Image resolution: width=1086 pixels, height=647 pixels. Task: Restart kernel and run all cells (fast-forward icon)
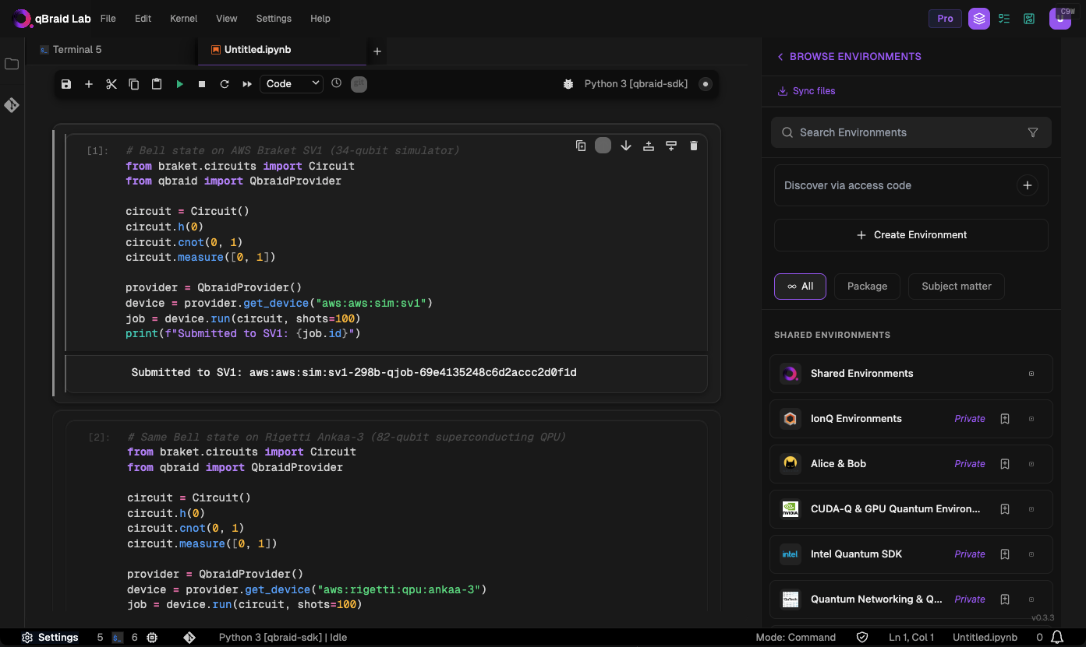point(247,84)
